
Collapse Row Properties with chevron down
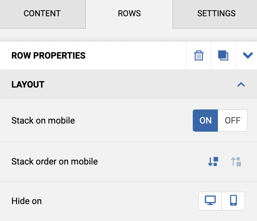point(248,55)
